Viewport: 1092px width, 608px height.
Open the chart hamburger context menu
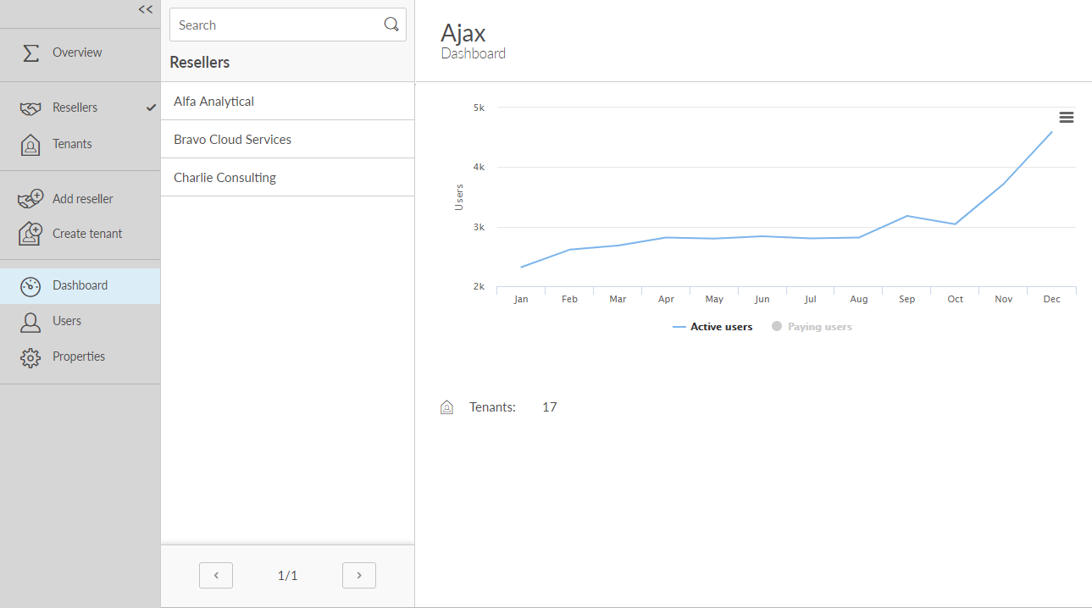tap(1067, 118)
